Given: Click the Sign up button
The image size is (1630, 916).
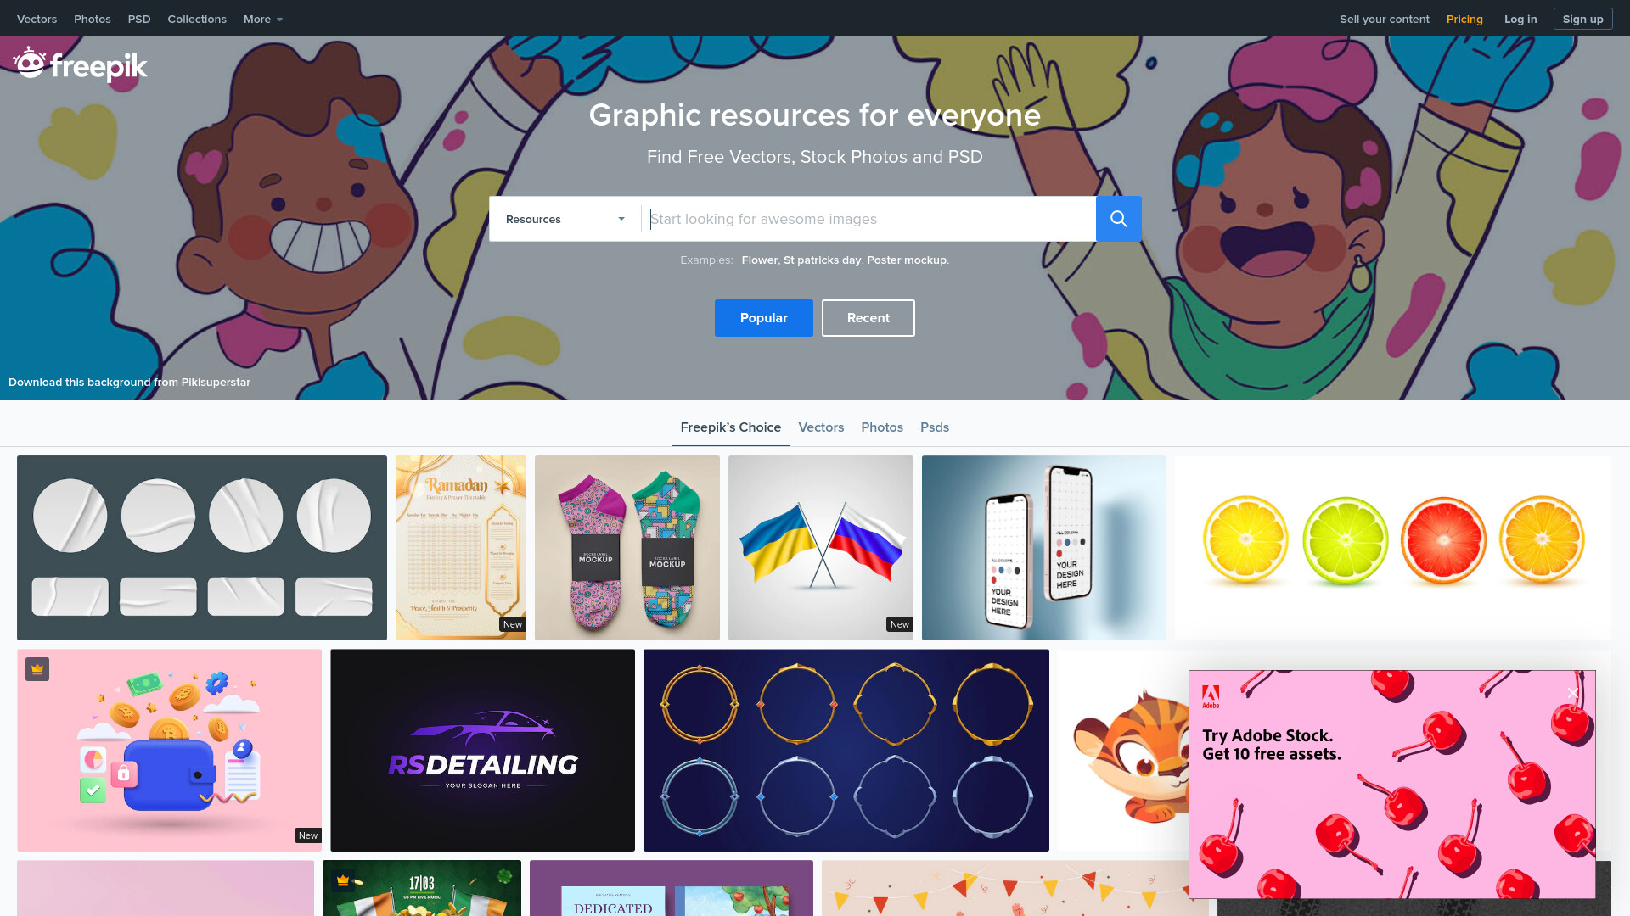Looking at the screenshot, I should pyautogui.click(x=1582, y=19).
